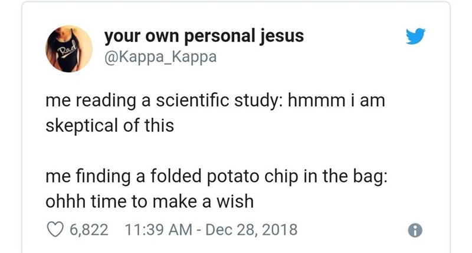
Task: Visit the @Kappa_Kappa handle
Action: pyautogui.click(x=160, y=58)
